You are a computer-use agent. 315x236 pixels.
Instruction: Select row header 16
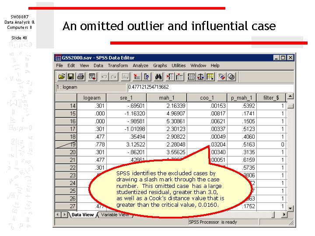tap(66, 121)
